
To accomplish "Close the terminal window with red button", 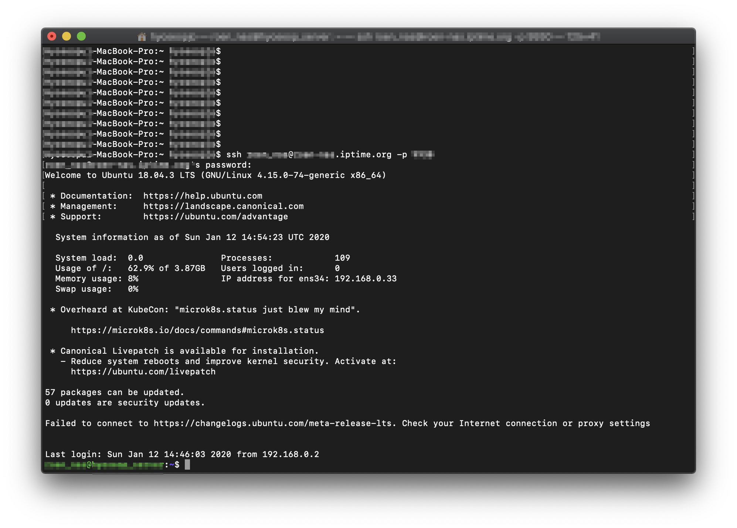I will pos(52,36).
